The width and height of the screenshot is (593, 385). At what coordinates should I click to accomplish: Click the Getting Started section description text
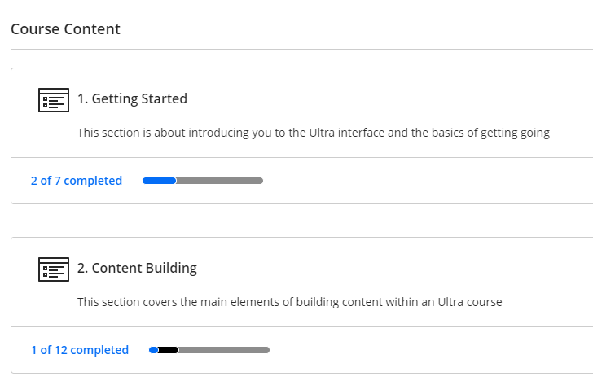pyautogui.click(x=314, y=133)
